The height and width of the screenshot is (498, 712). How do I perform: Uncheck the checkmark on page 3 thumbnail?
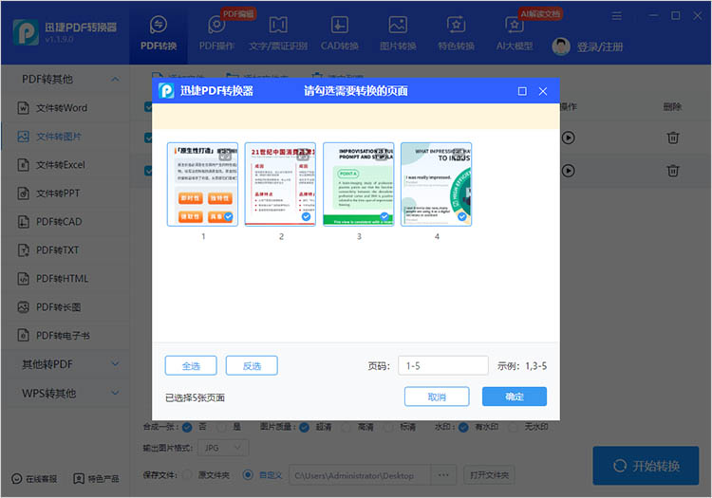384,216
